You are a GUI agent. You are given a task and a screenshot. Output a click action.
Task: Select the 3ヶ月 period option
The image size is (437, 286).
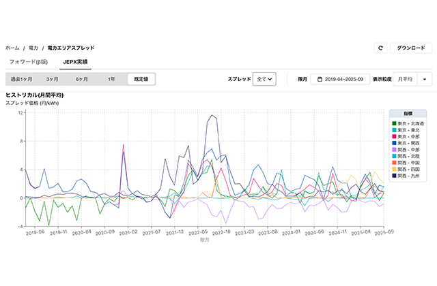[x=53, y=79]
